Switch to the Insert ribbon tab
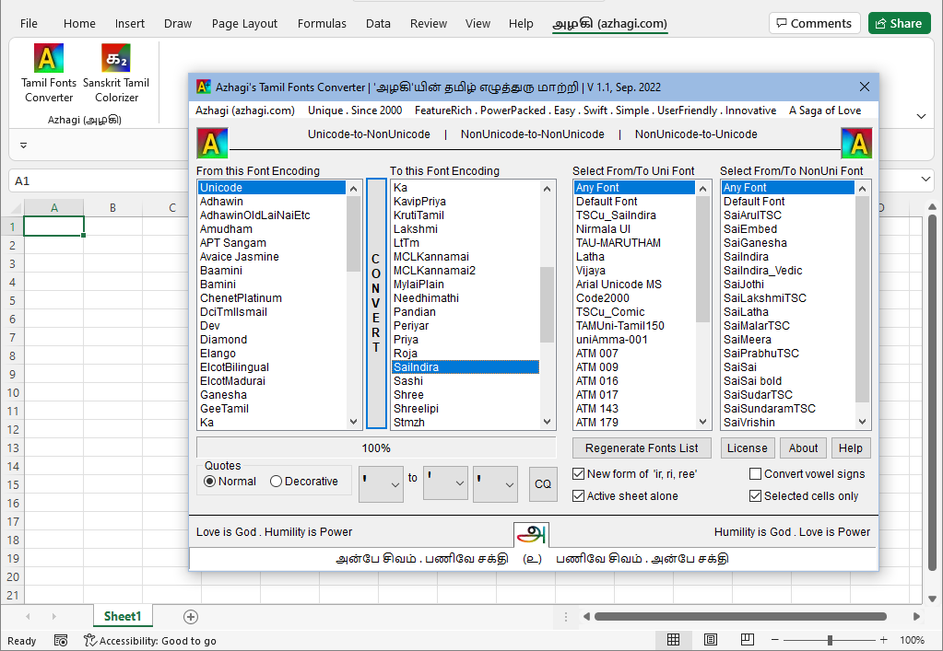943x651 pixels. point(130,23)
